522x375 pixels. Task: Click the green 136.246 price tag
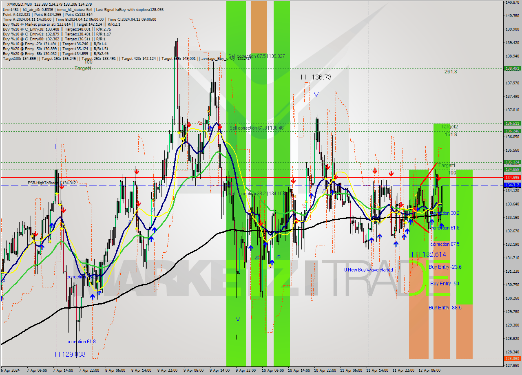[512, 131]
